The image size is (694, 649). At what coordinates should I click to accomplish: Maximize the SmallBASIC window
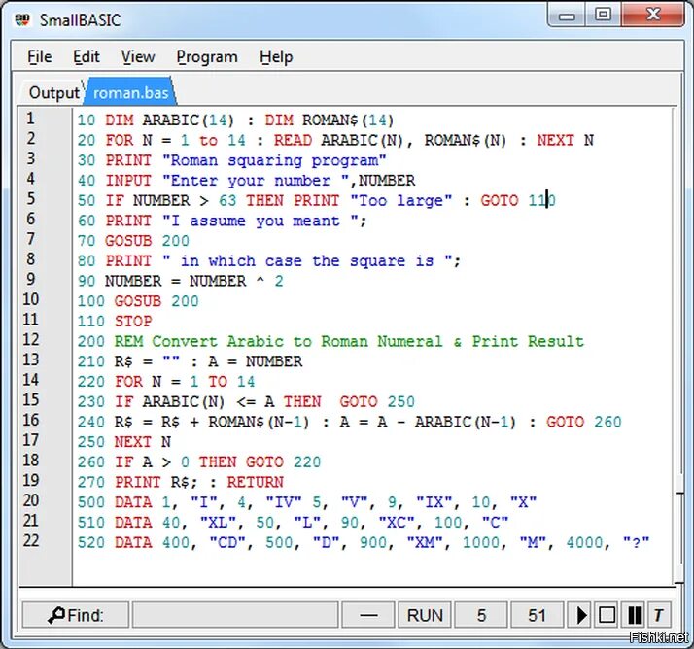603,15
